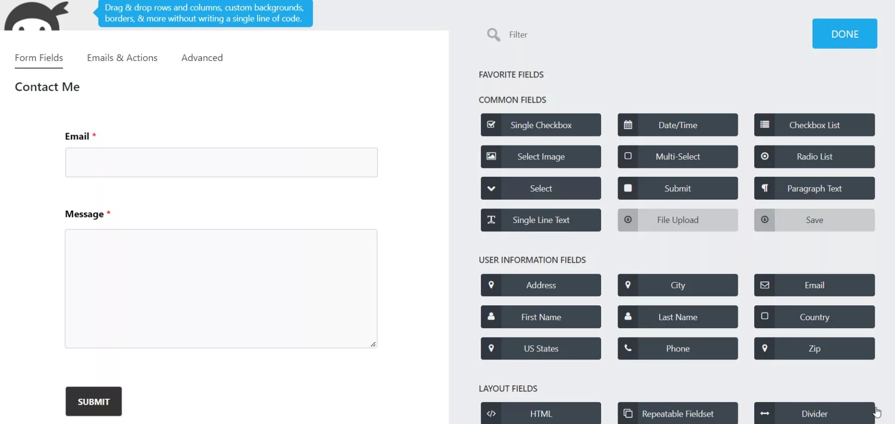Click the Ninja Forms mascot logo
The height and width of the screenshot is (424, 895).
[36, 15]
